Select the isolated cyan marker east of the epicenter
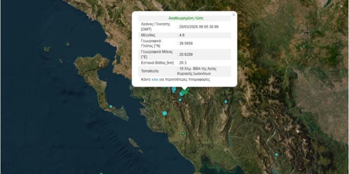 click(226, 102)
